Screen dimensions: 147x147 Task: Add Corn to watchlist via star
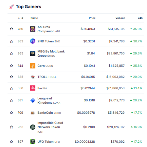click(x=11, y=66)
